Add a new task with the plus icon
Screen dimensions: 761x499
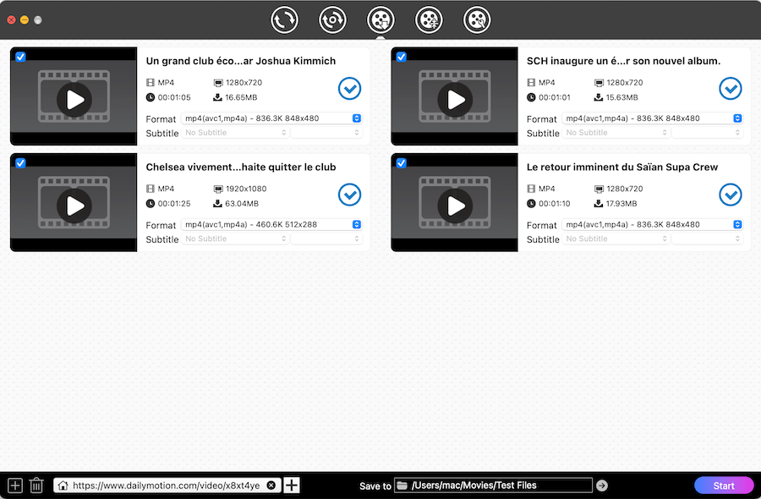(x=14, y=485)
